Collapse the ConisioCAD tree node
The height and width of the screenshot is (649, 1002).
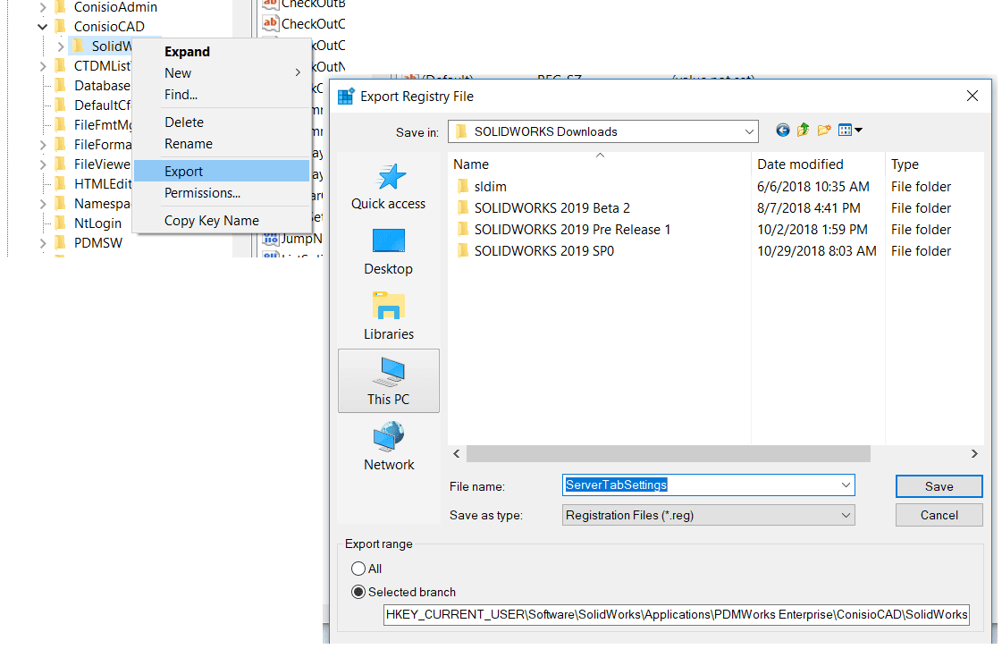pyautogui.click(x=42, y=27)
